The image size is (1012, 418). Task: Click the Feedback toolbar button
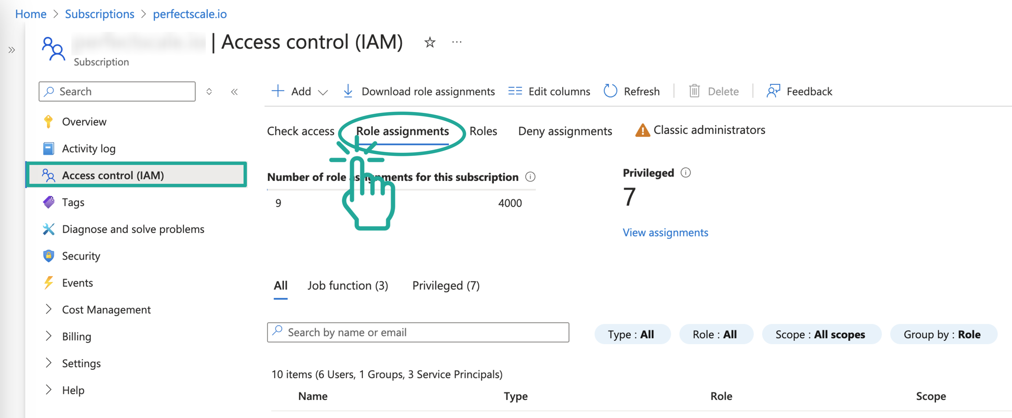pyautogui.click(x=799, y=91)
